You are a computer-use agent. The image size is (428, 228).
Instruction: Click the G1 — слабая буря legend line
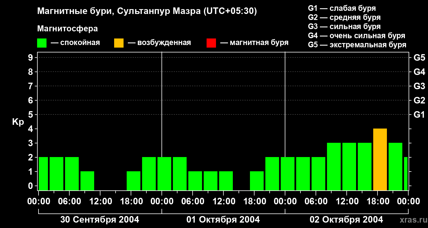point(342,8)
